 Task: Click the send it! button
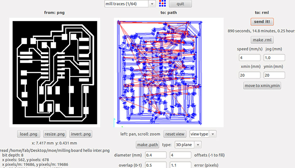pyautogui.click(x=262, y=21)
